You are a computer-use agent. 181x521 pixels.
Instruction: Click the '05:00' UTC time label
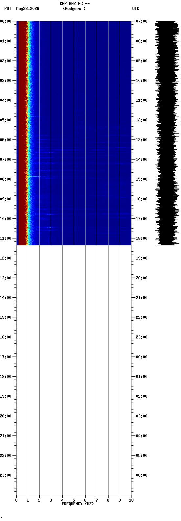pyautogui.click(x=142, y=456)
